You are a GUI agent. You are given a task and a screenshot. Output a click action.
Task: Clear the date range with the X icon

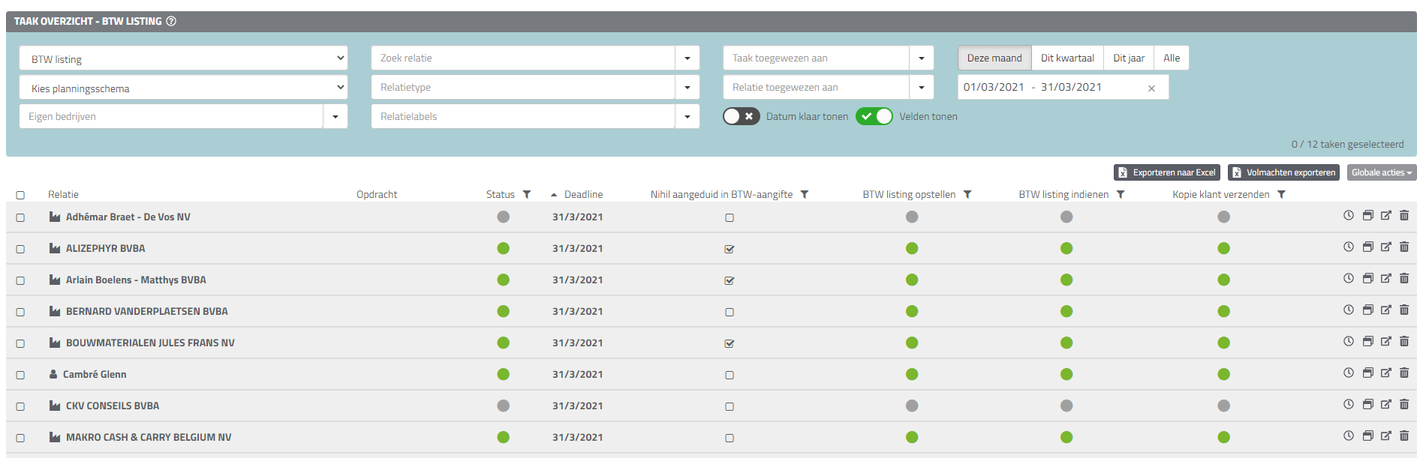pyautogui.click(x=1151, y=88)
